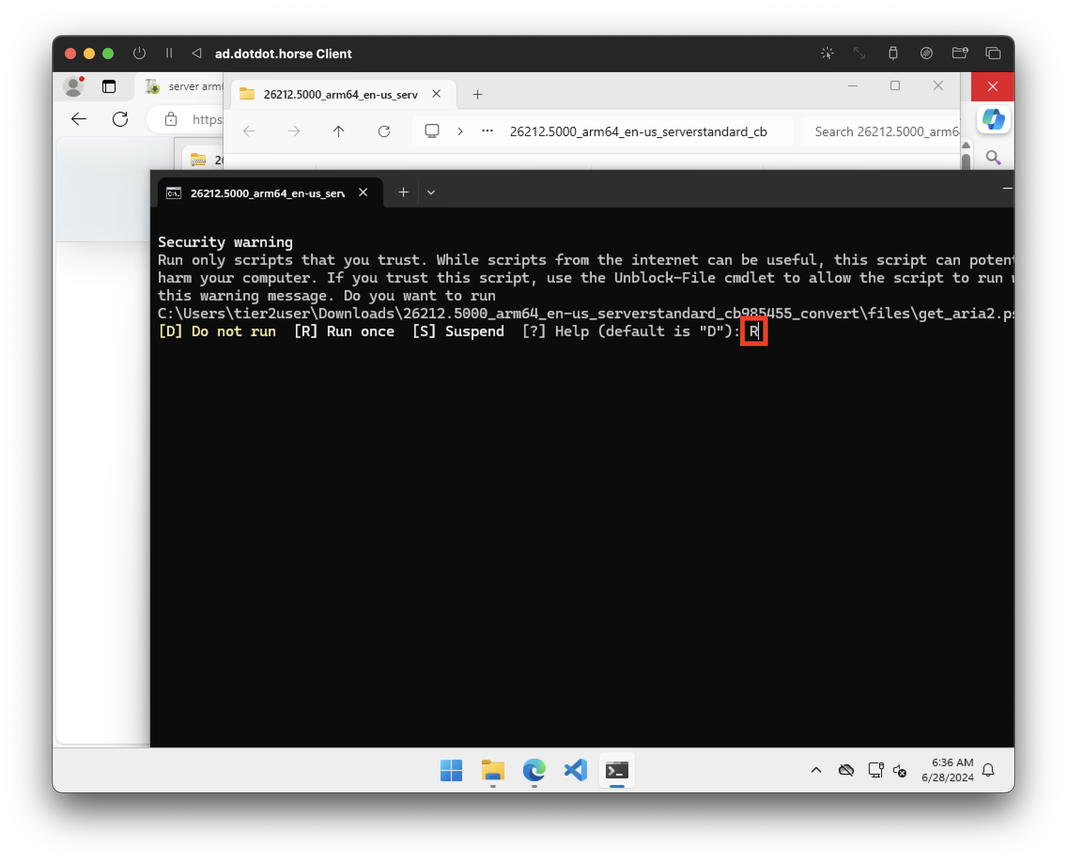Go up one folder in File Explorer
The height and width of the screenshot is (862, 1067).
point(339,131)
